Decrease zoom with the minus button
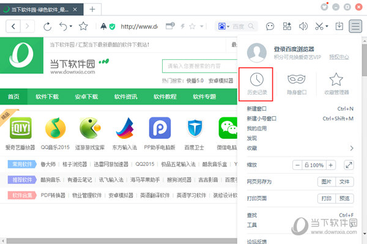The image size is (367, 244). click(x=297, y=165)
